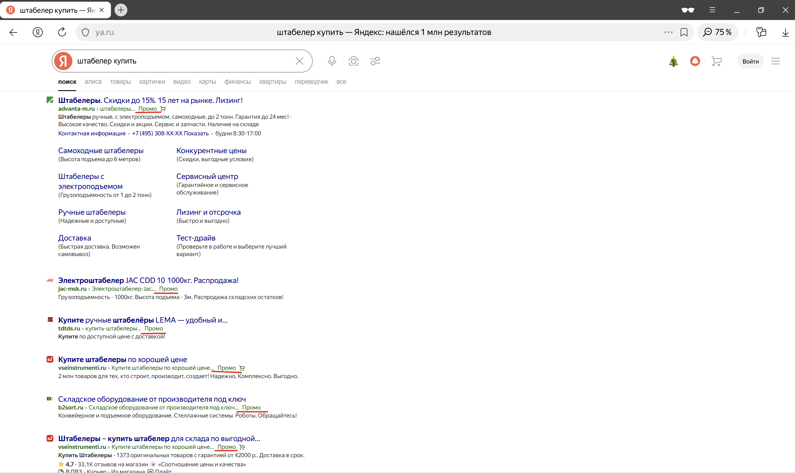
Task: Toggle incognito glasses icon in title bar
Action: 688,10
